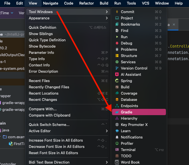Click the Notifications bell icon

click(x=117, y=137)
